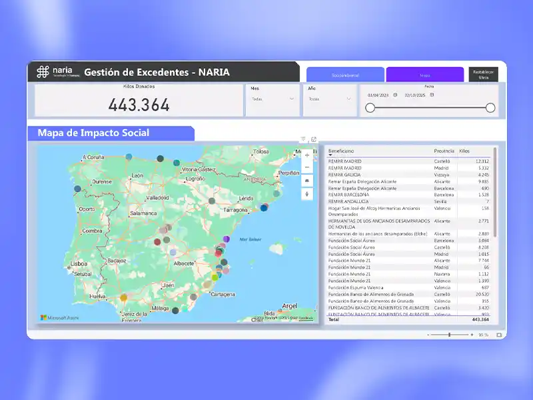
Task: Select the yellow map marker near Huelva
Action: click(x=124, y=297)
